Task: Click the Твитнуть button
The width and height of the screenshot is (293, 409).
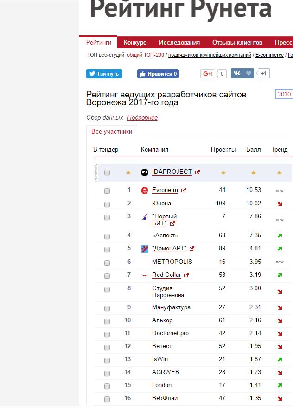Action: point(104,74)
